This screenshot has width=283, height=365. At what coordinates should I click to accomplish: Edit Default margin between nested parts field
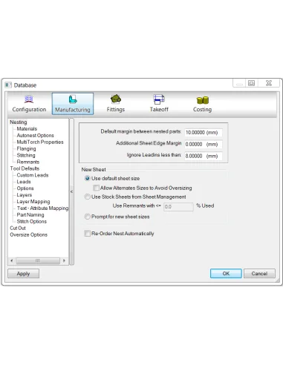[203, 133]
